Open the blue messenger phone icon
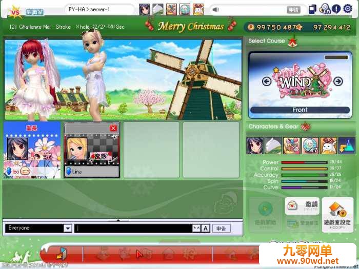359x269 pixels. 312,9
